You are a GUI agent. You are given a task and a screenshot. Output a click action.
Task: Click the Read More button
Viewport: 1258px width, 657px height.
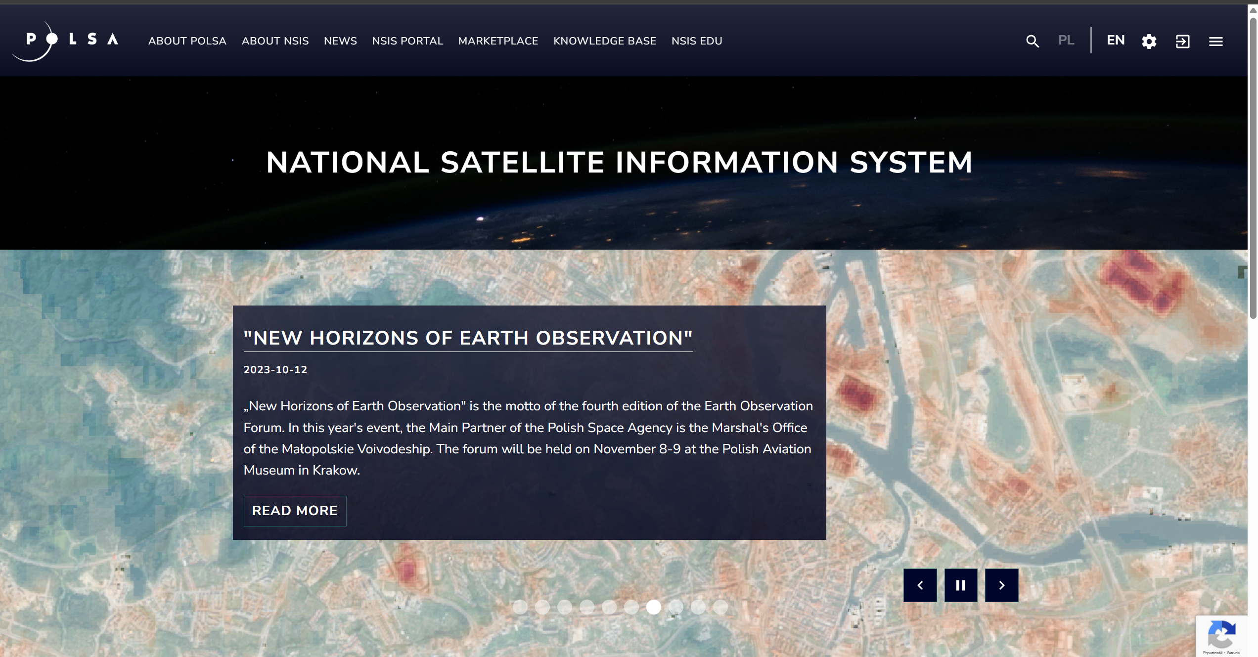[x=295, y=511]
